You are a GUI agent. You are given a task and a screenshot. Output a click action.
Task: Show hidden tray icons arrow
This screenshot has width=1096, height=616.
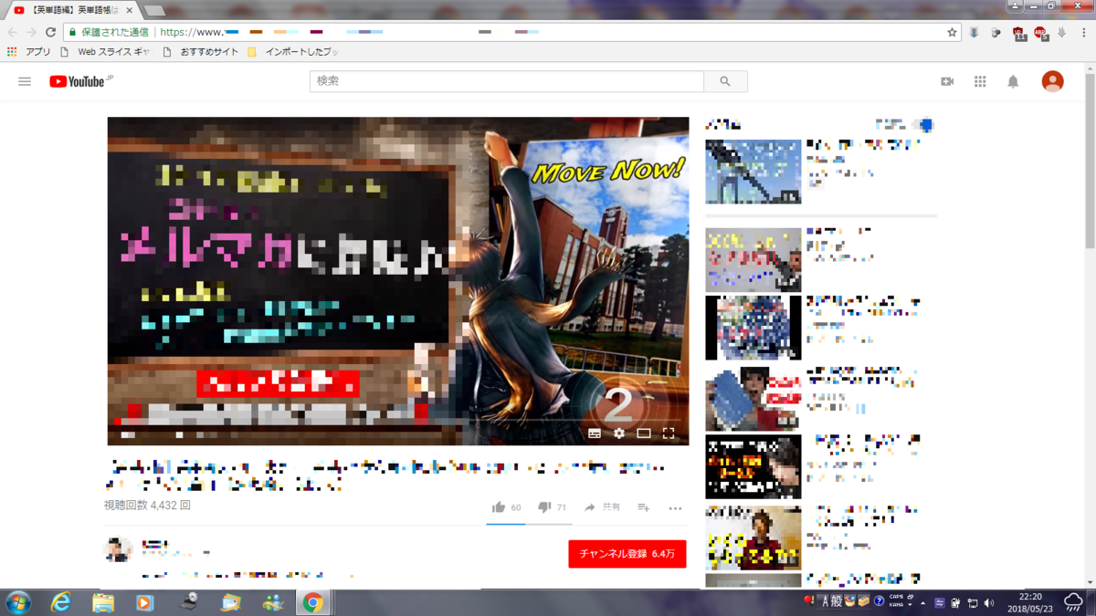[922, 603]
